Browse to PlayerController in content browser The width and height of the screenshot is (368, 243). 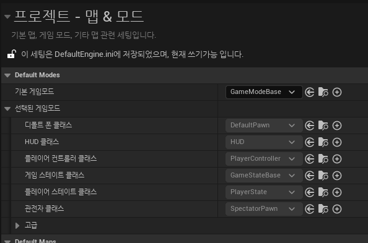coord(323,159)
